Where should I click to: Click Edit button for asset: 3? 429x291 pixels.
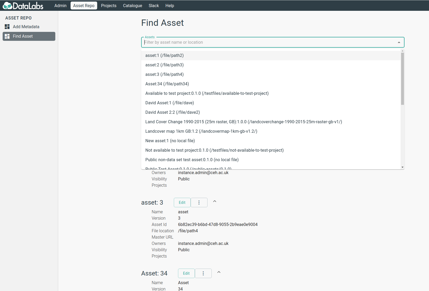click(182, 203)
